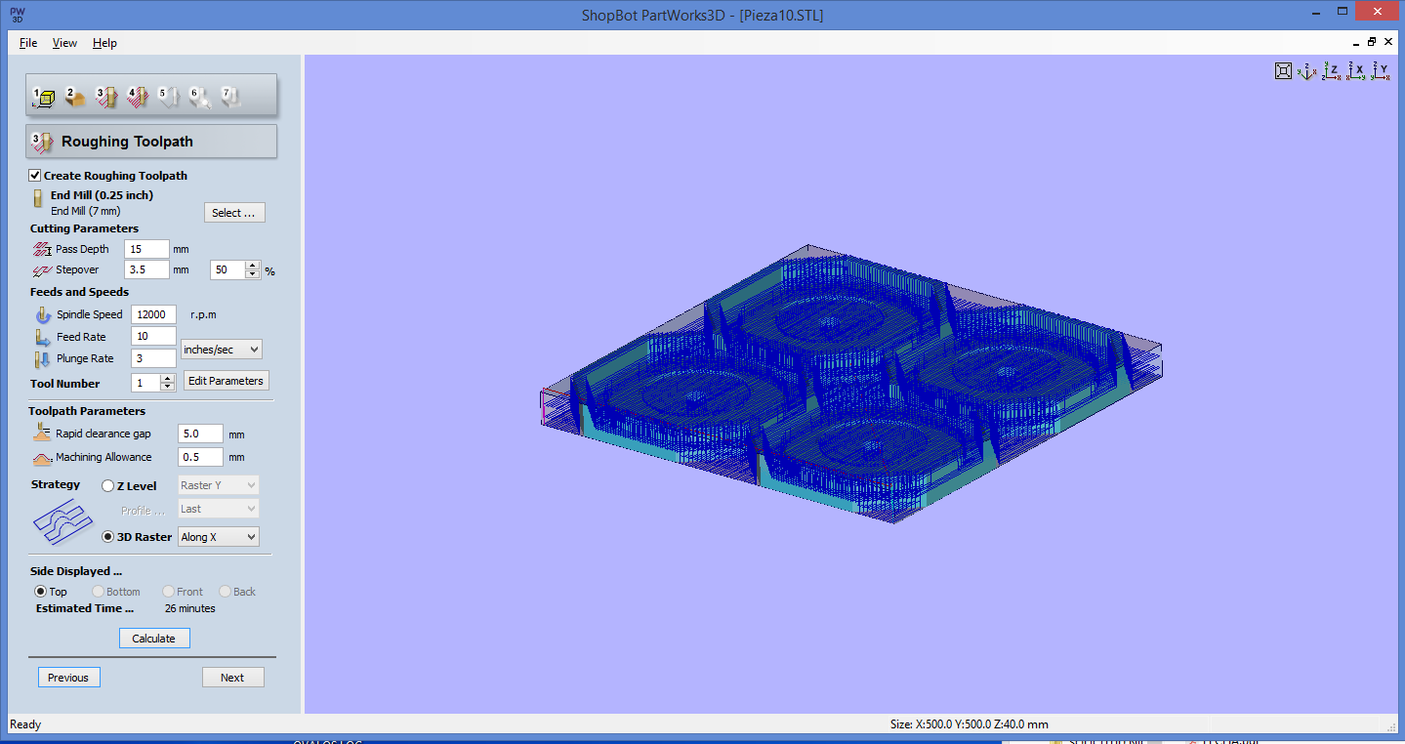1405x744 pixels.
Task: Click the Pass Depth input field
Action: [146, 249]
